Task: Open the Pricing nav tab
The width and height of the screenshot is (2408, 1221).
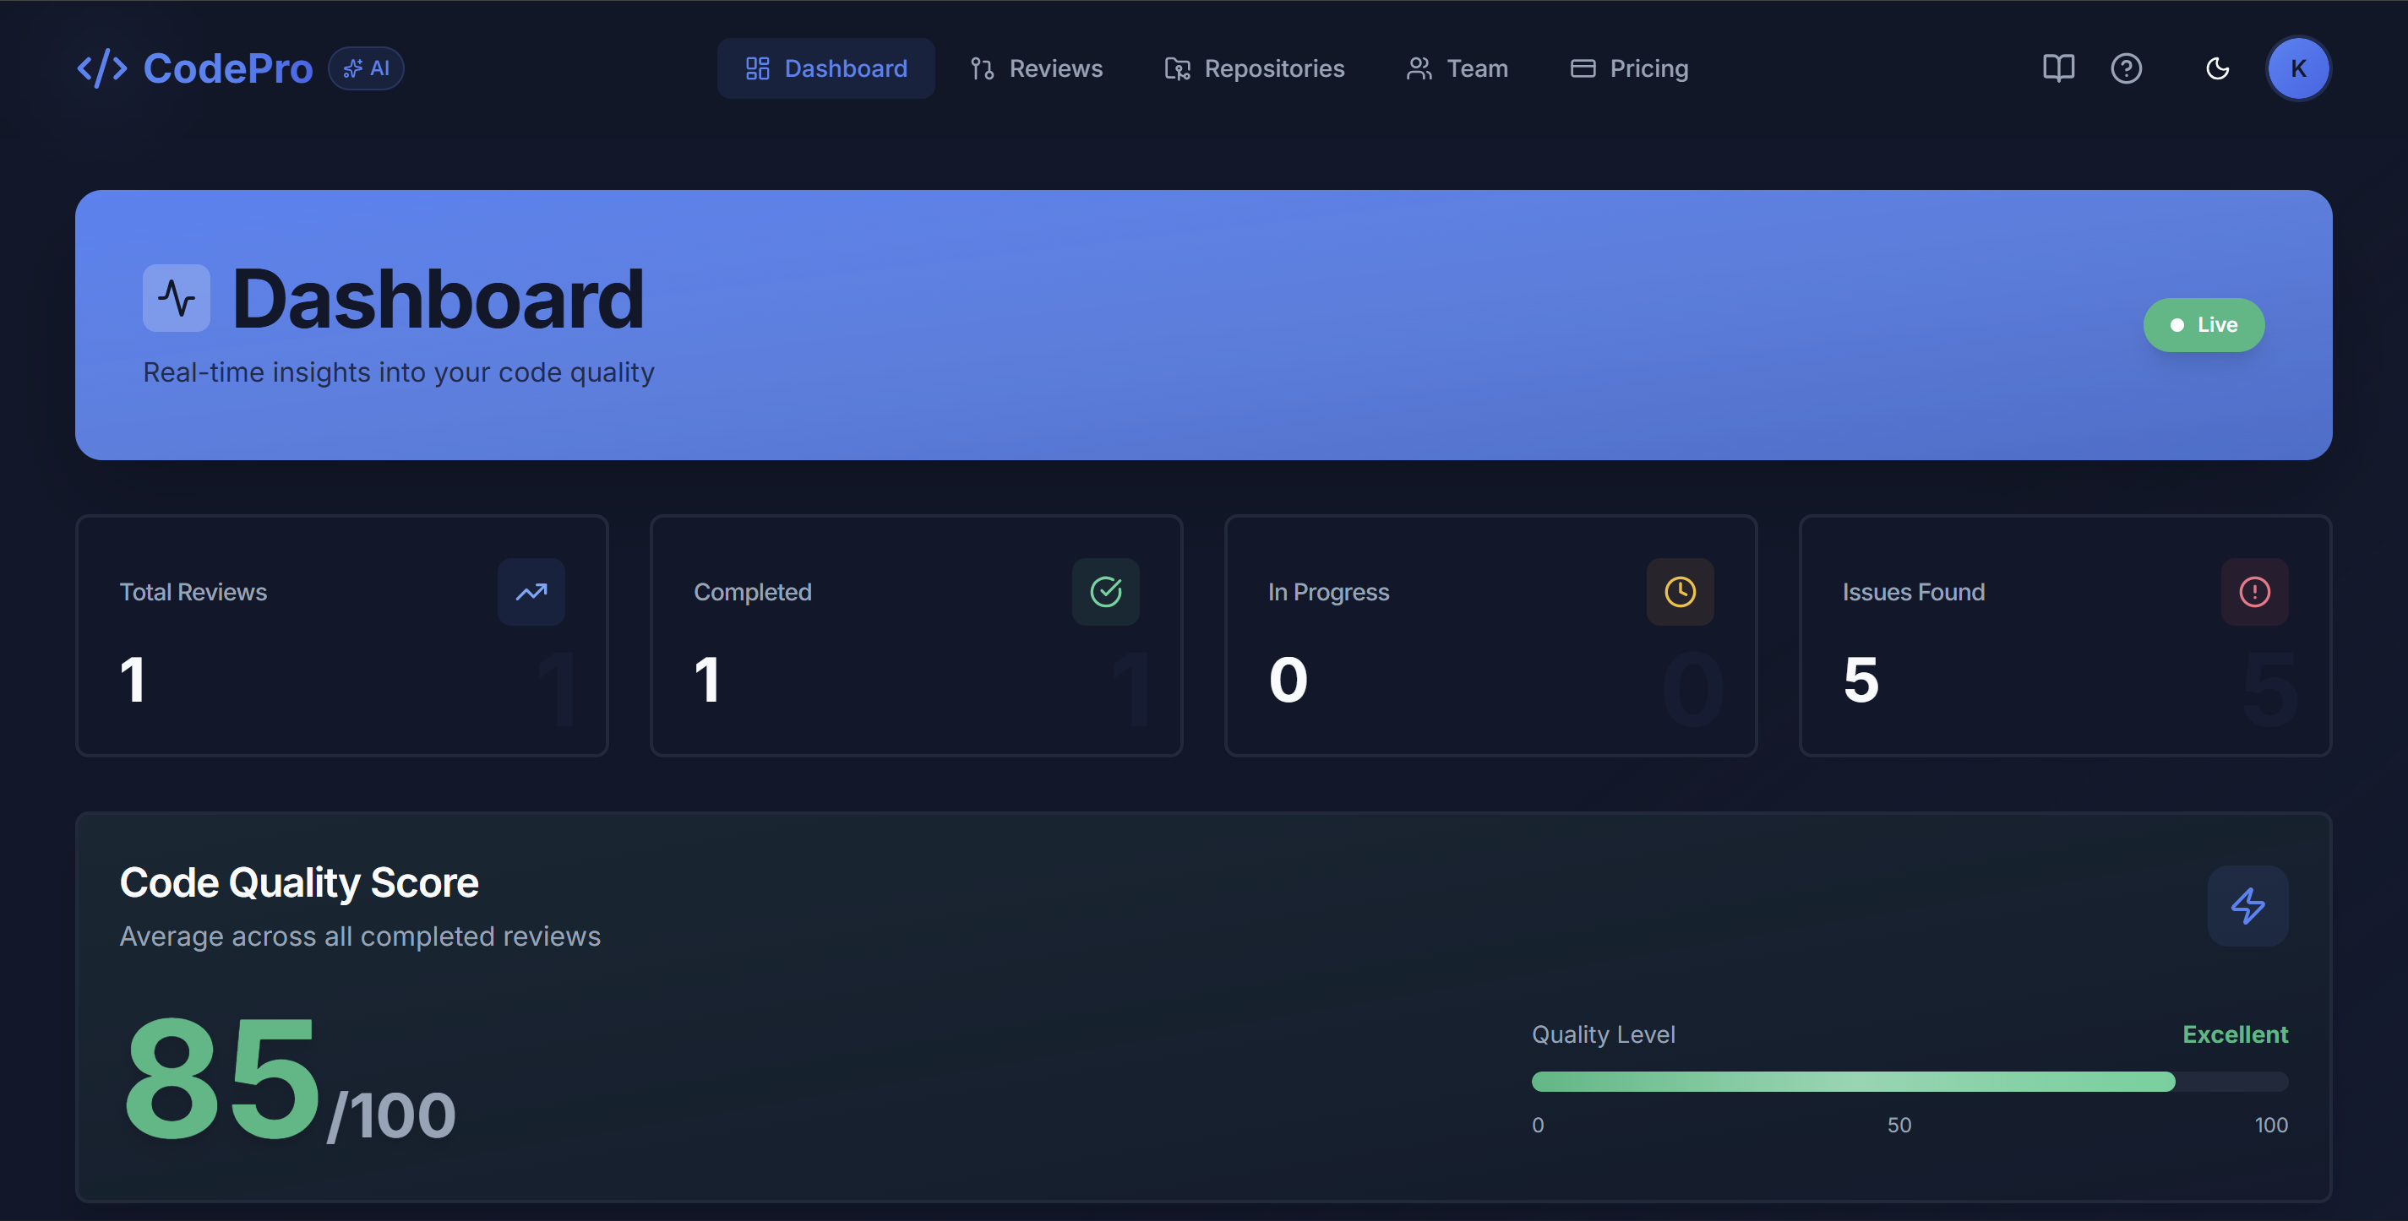Action: (1628, 68)
